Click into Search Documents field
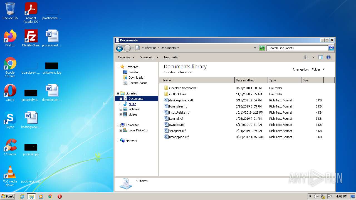 [x=297, y=48]
